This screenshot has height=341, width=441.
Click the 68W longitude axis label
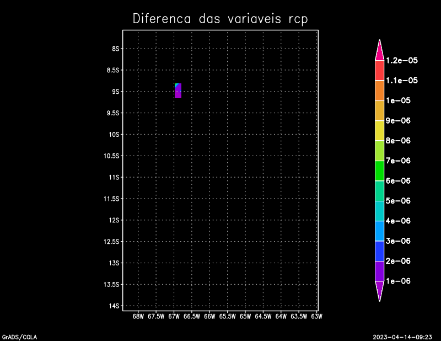click(x=138, y=317)
